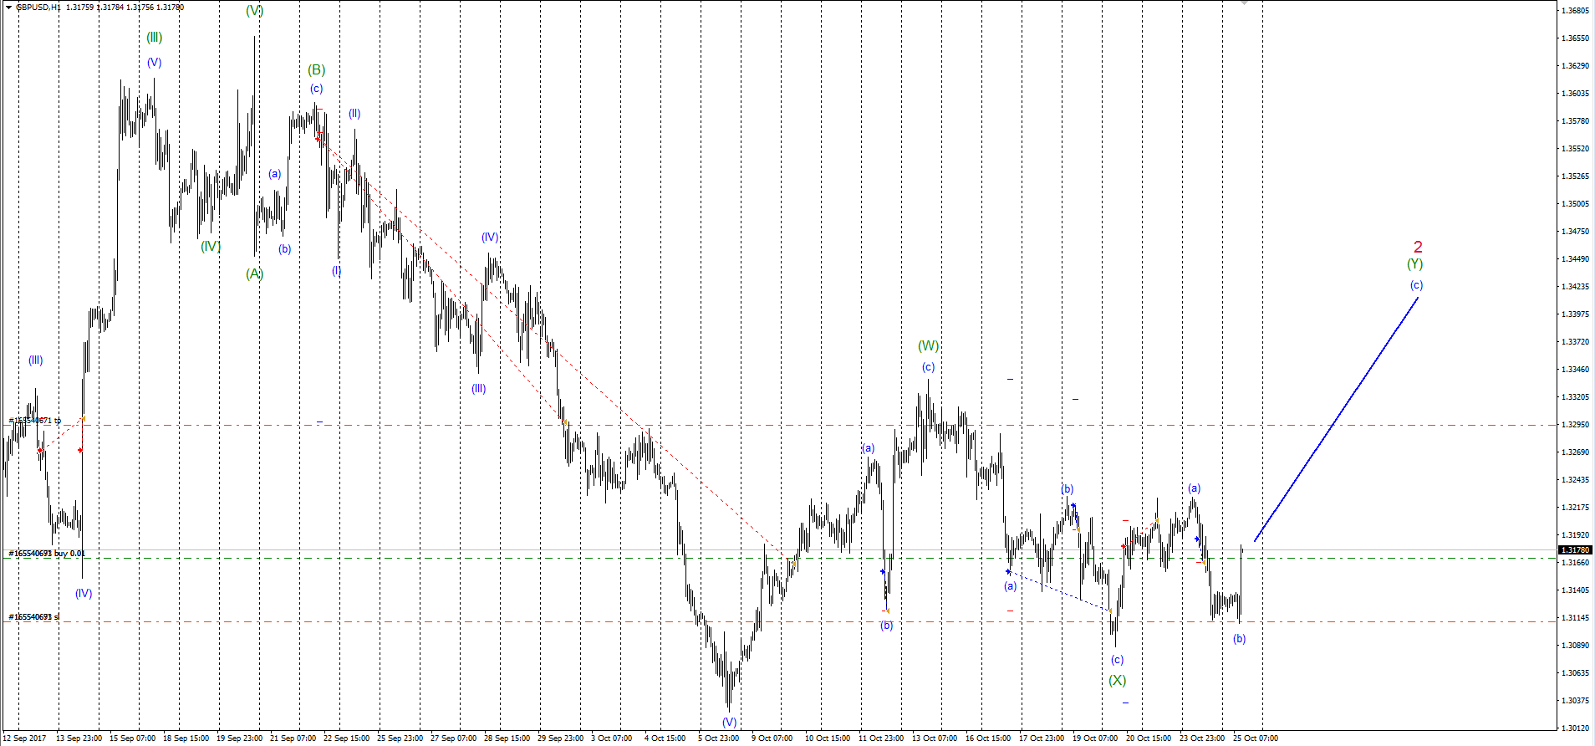Image resolution: width=1595 pixels, height=746 pixels.
Task: Select the green (A) wave label
Action: 254,273
